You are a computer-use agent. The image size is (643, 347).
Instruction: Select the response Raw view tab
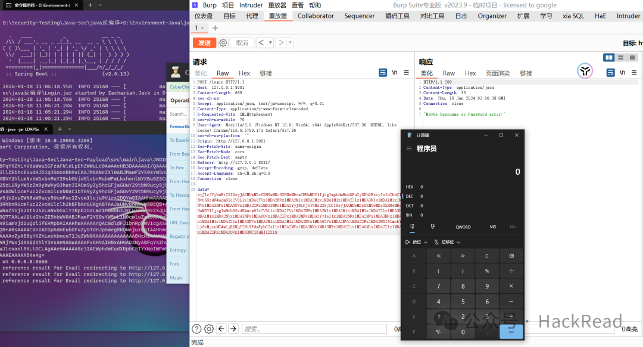click(x=449, y=73)
